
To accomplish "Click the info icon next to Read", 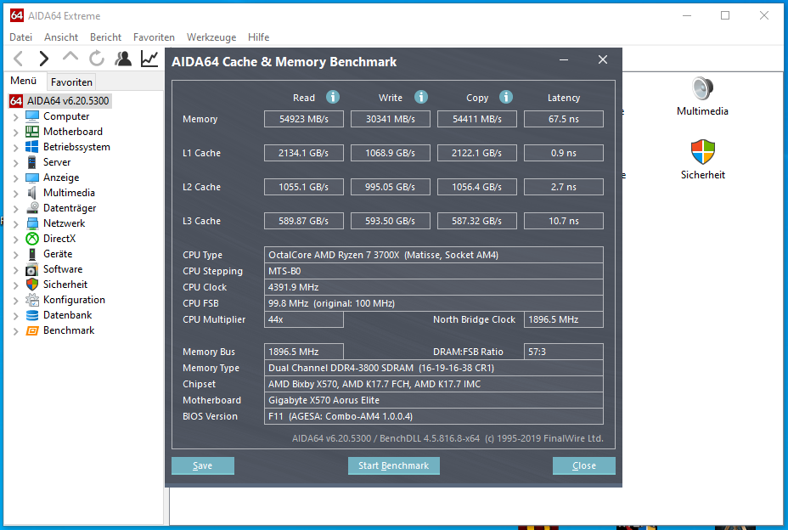I will (x=333, y=97).
